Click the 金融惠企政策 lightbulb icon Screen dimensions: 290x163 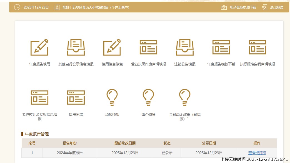(x=185, y=97)
